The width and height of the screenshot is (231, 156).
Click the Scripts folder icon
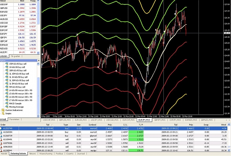(x=3, y=113)
